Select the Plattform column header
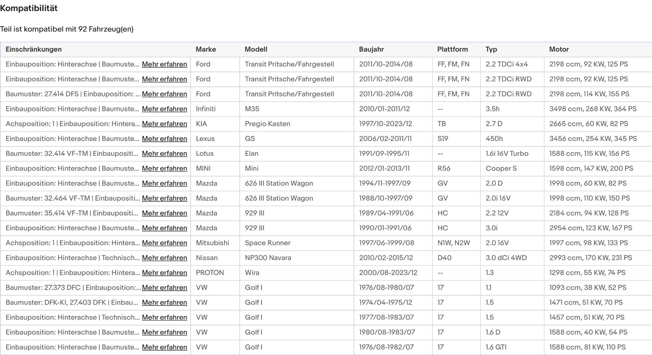652x355 pixels. pos(452,49)
